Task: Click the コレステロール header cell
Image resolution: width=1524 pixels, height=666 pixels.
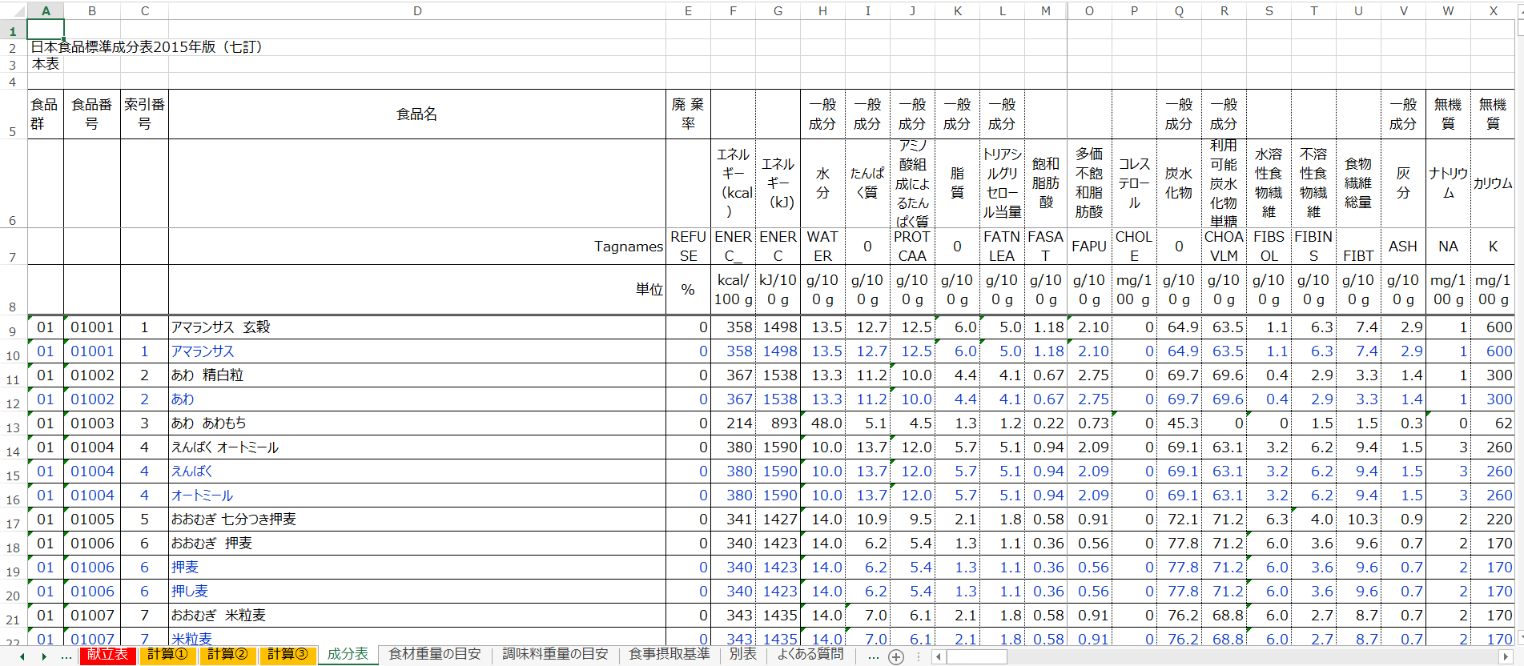Action: coord(1134,183)
